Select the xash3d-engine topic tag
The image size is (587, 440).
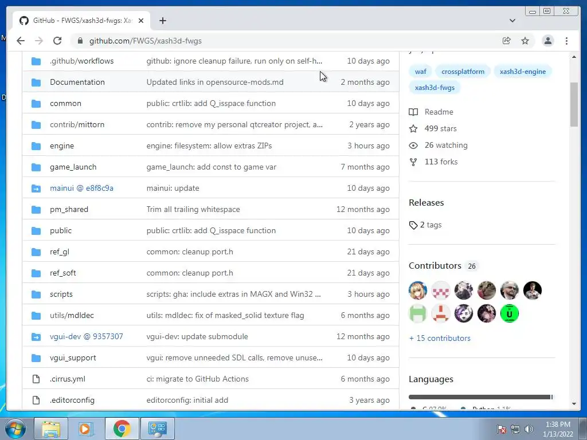coord(523,72)
